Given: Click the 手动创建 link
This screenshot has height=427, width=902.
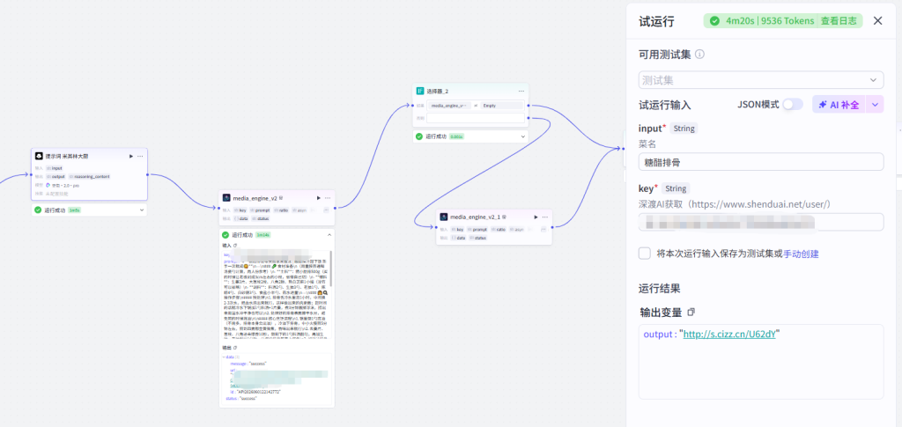Looking at the screenshot, I should coord(801,254).
